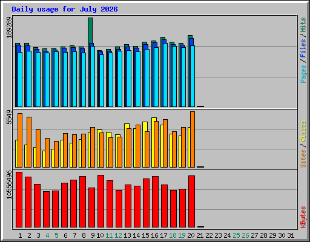Click the Visits legend label

point(303,131)
